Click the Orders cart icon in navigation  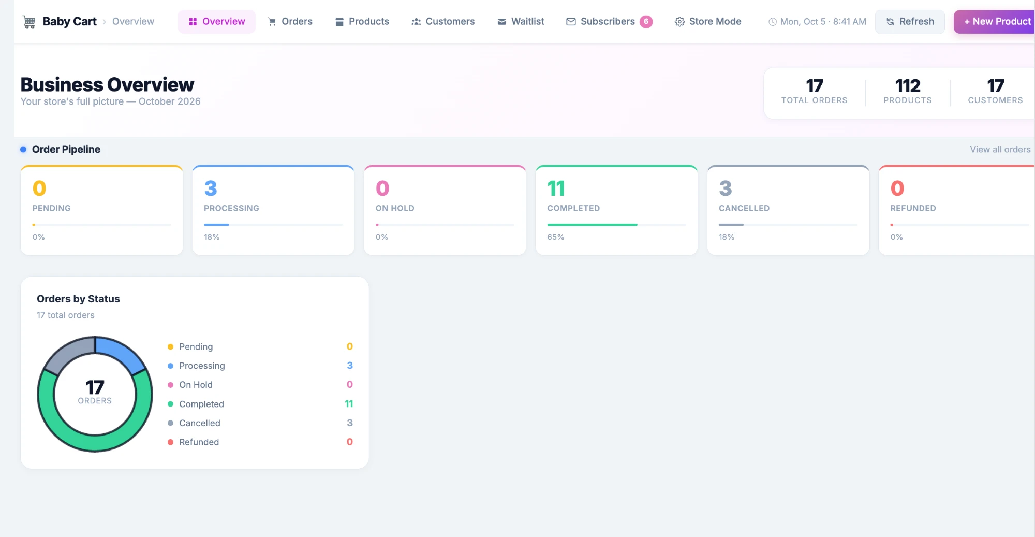[x=272, y=22]
